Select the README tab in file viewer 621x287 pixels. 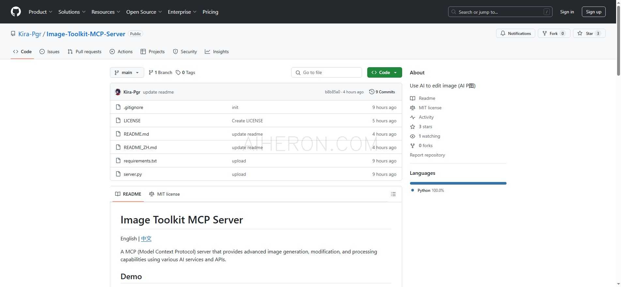pos(128,194)
